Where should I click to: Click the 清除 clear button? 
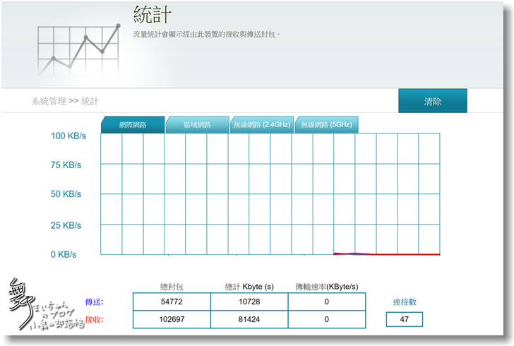click(433, 101)
